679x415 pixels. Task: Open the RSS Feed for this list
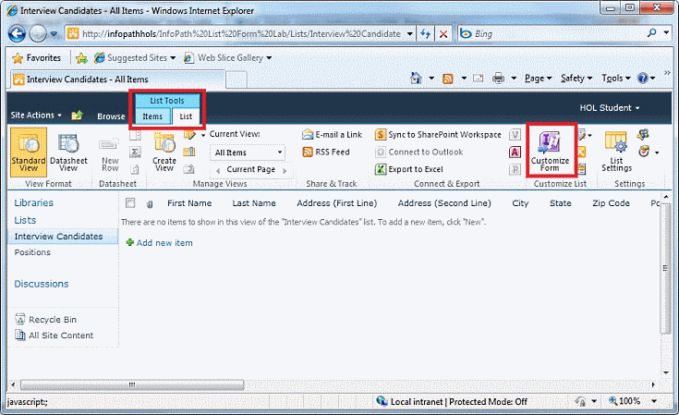tap(326, 153)
